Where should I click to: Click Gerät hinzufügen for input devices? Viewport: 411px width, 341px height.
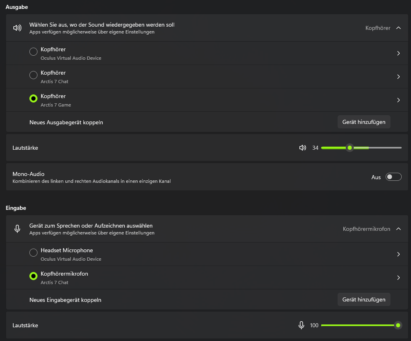[363, 299]
